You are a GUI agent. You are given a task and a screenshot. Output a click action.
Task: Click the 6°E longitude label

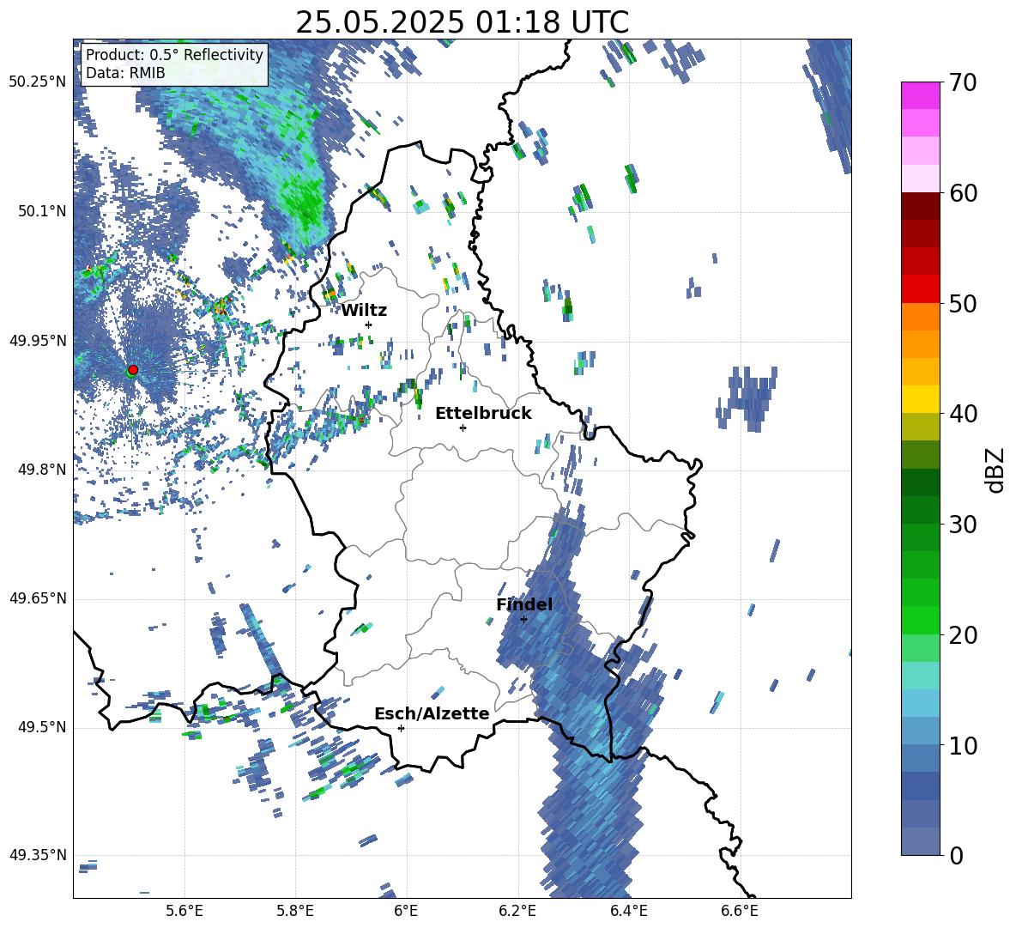coord(406,911)
